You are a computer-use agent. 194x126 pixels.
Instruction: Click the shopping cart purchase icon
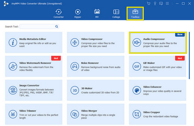coord(149,3)
